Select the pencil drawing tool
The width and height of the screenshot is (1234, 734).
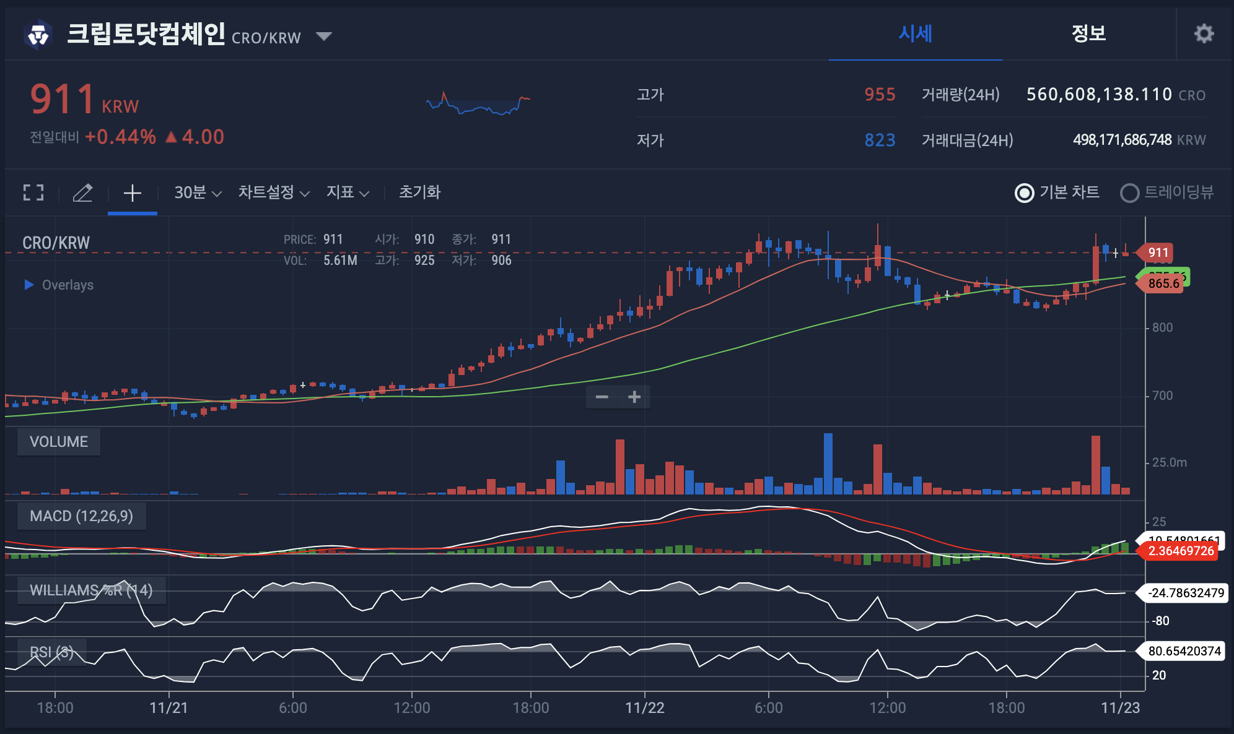[82, 192]
